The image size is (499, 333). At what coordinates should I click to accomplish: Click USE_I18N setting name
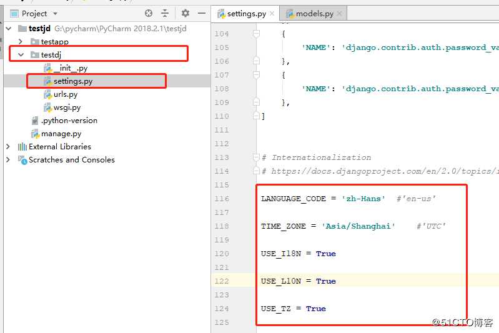pyautogui.click(x=280, y=254)
